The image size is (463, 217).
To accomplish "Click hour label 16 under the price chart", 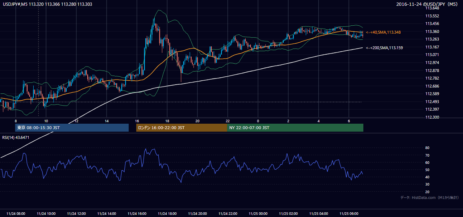I will (x=137, y=121).
